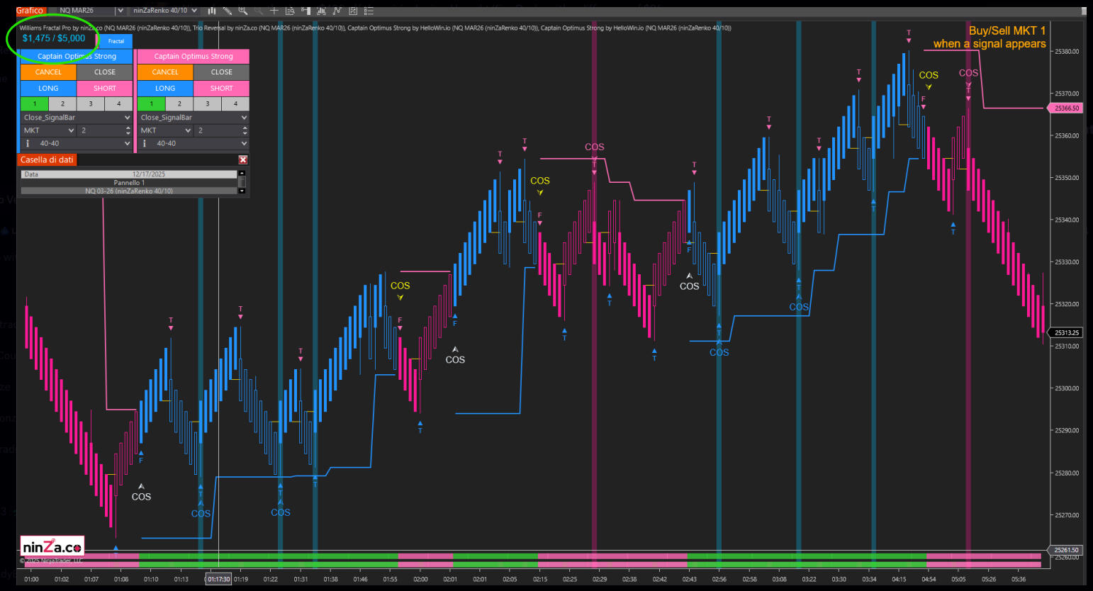Open the ninZaRenko 40/10 bar type dropdown
Image resolution: width=1093 pixels, height=591 pixels.
coord(194,11)
